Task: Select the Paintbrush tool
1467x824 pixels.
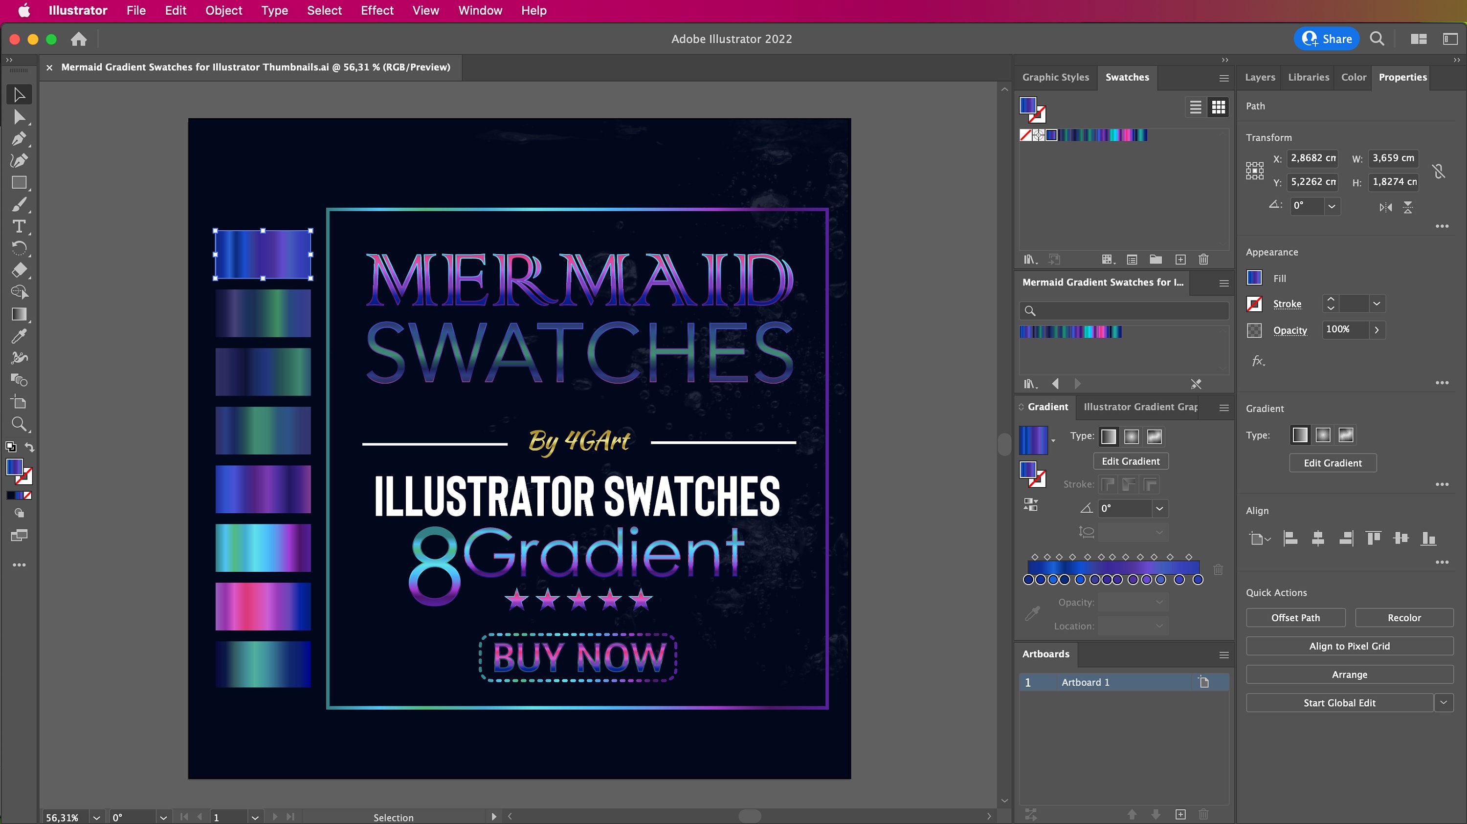Action: [x=19, y=204]
